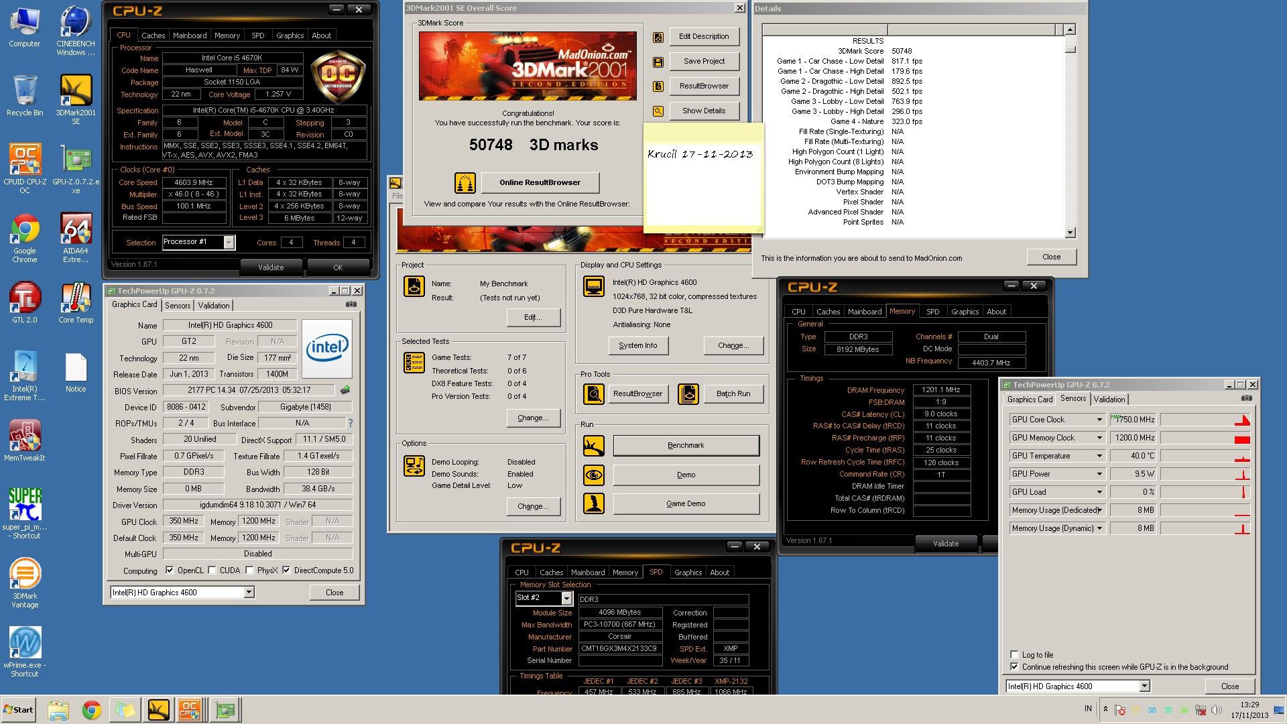Click the Windows Start button
Viewport: 1287px width, 724px height.
18,710
